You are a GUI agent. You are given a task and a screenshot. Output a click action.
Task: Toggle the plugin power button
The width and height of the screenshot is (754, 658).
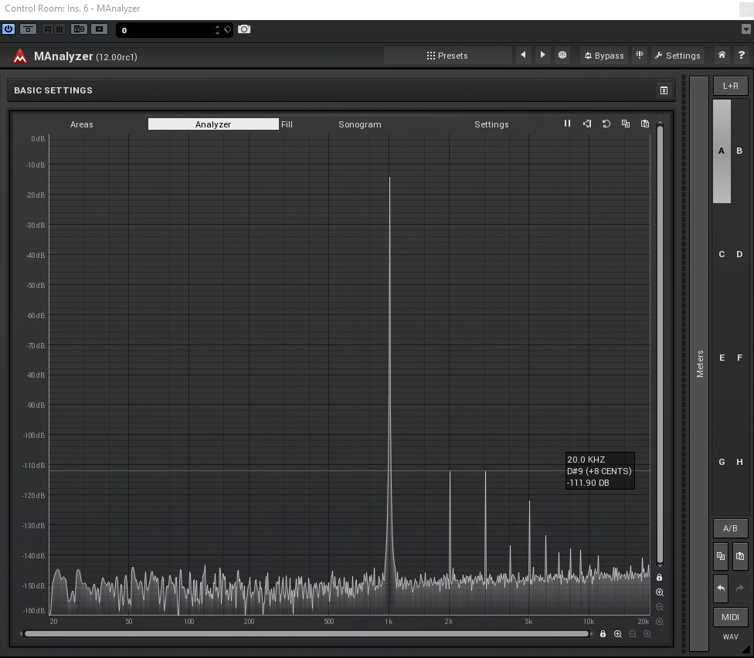click(8, 29)
